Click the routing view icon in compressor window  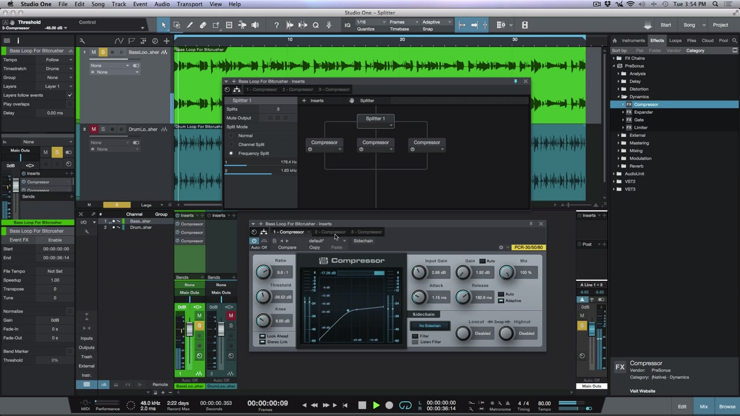(x=264, y=232)
